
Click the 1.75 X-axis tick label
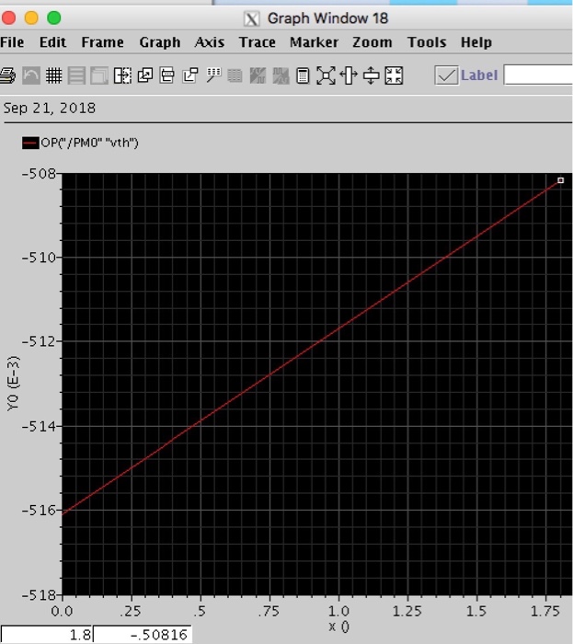545,611
